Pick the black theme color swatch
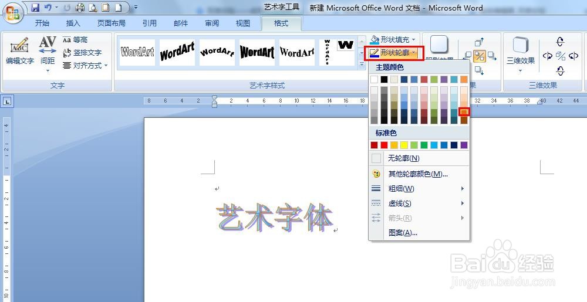 pos(384,79)
